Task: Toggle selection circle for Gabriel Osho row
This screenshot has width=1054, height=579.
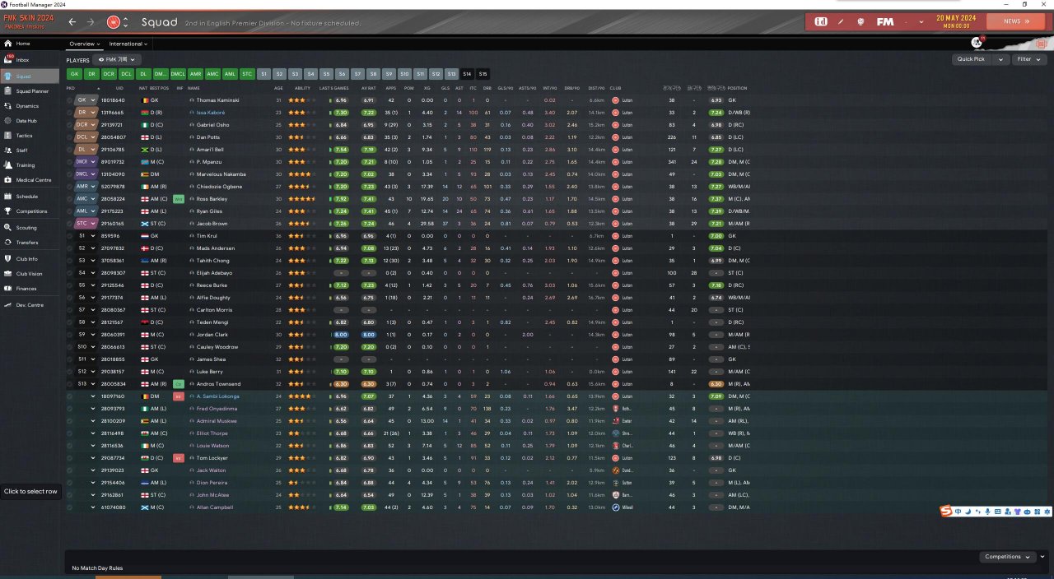Action: [70, 125]
